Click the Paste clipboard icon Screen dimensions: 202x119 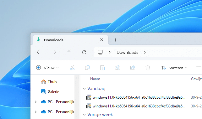click(102, 68)
